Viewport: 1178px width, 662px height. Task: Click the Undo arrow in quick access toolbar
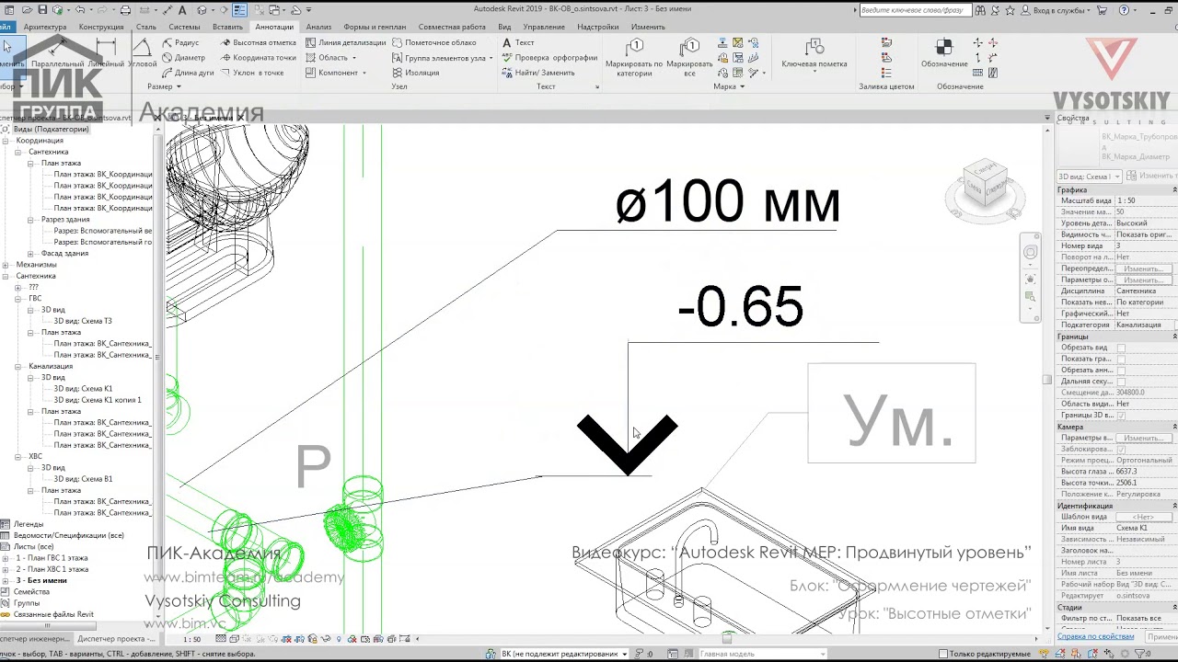click(x=81, y=10)
